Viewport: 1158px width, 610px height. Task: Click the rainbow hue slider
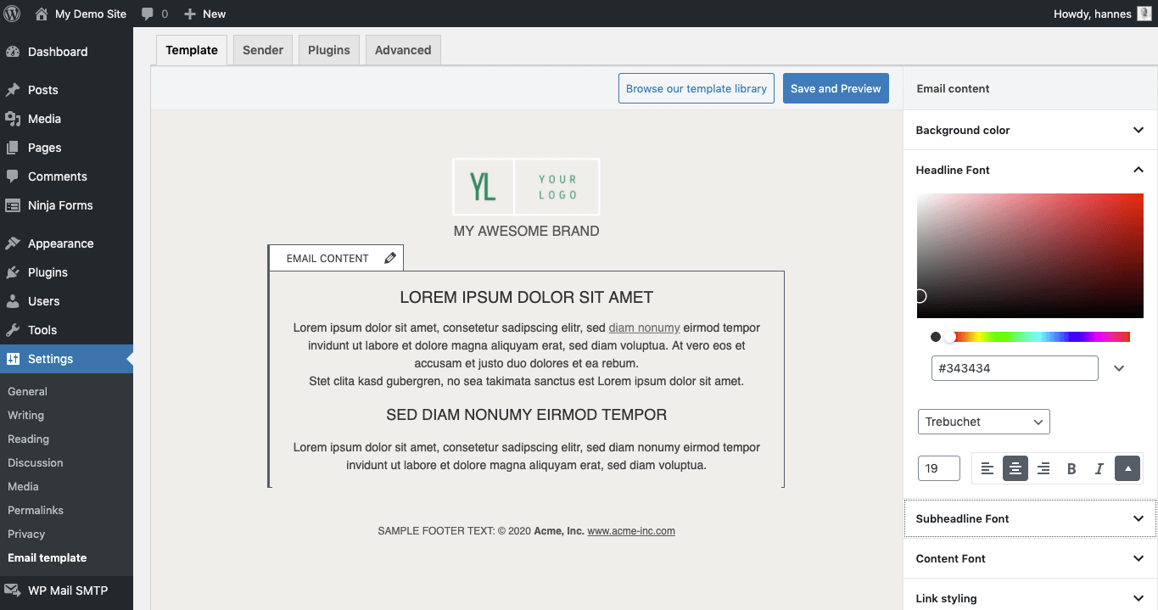(x=1039, y=337)
